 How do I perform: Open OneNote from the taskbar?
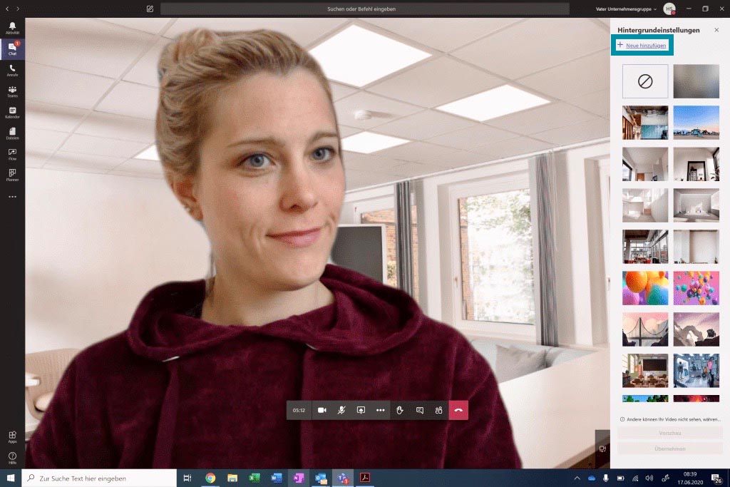pos(299,478)
